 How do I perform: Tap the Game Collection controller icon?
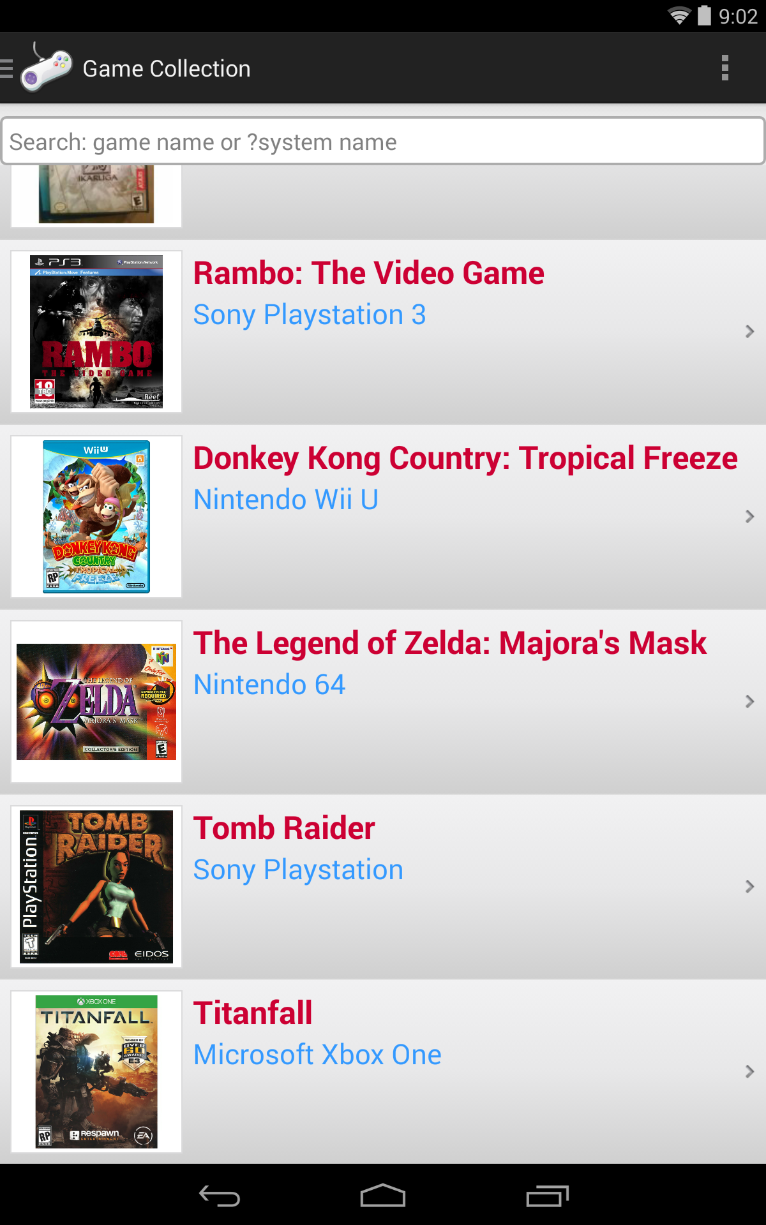click(47, 69)
